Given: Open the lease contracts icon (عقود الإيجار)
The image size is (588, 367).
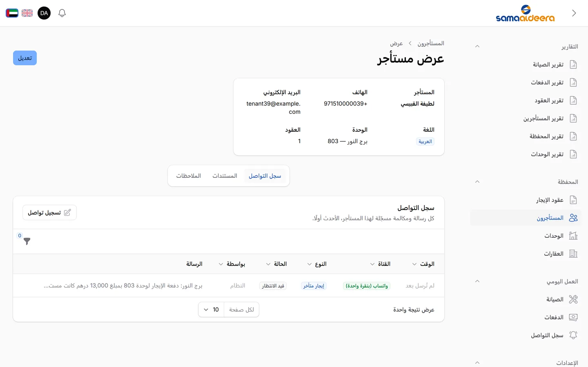Looking at the screenshot, I should click(573, 200).
